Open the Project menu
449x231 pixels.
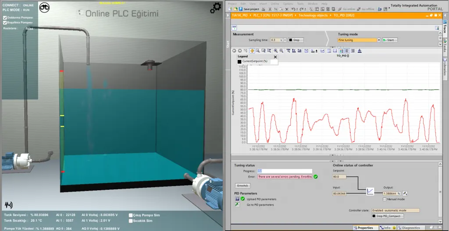[232, 4]
